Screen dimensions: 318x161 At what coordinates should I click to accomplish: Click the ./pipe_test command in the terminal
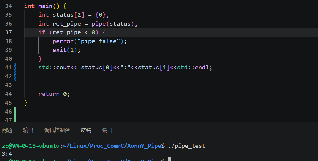point(187,146)
